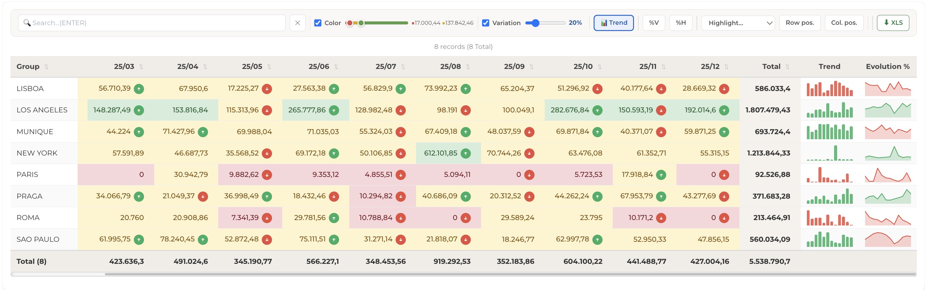
Task: Sort the 25/06 column using its sort icon
Action: pos(336,67)
